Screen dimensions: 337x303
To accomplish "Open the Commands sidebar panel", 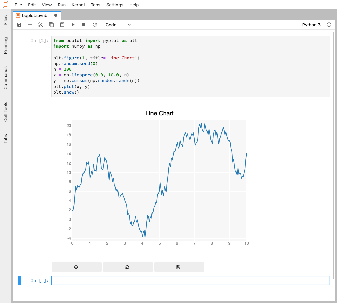I will point(5,78).
